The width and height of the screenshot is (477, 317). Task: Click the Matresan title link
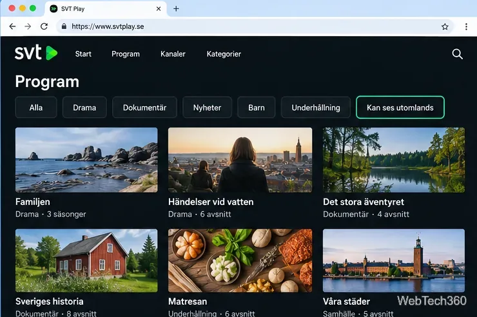coord(188,301)
